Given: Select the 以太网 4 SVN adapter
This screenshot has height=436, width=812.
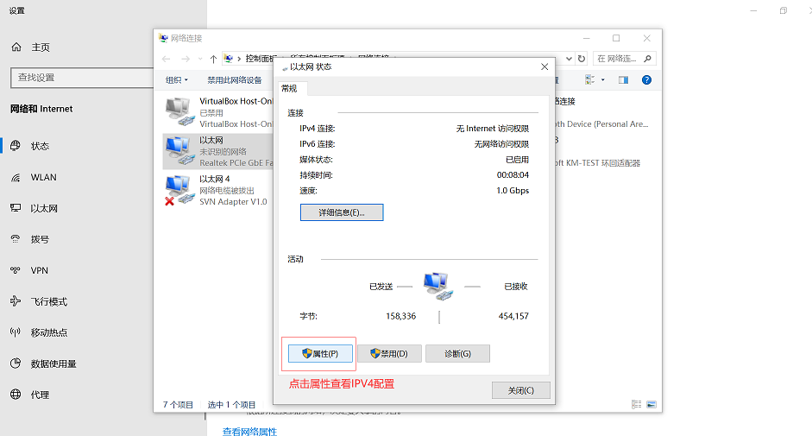Looking at the screenshot, I should (x=178, y=190).
